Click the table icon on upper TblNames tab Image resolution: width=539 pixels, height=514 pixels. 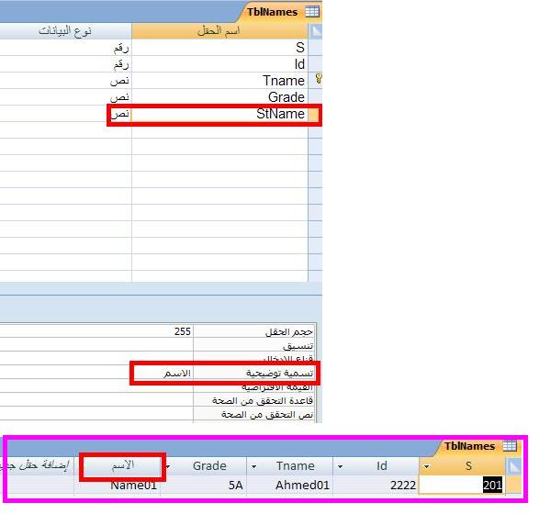click(312, 12)
